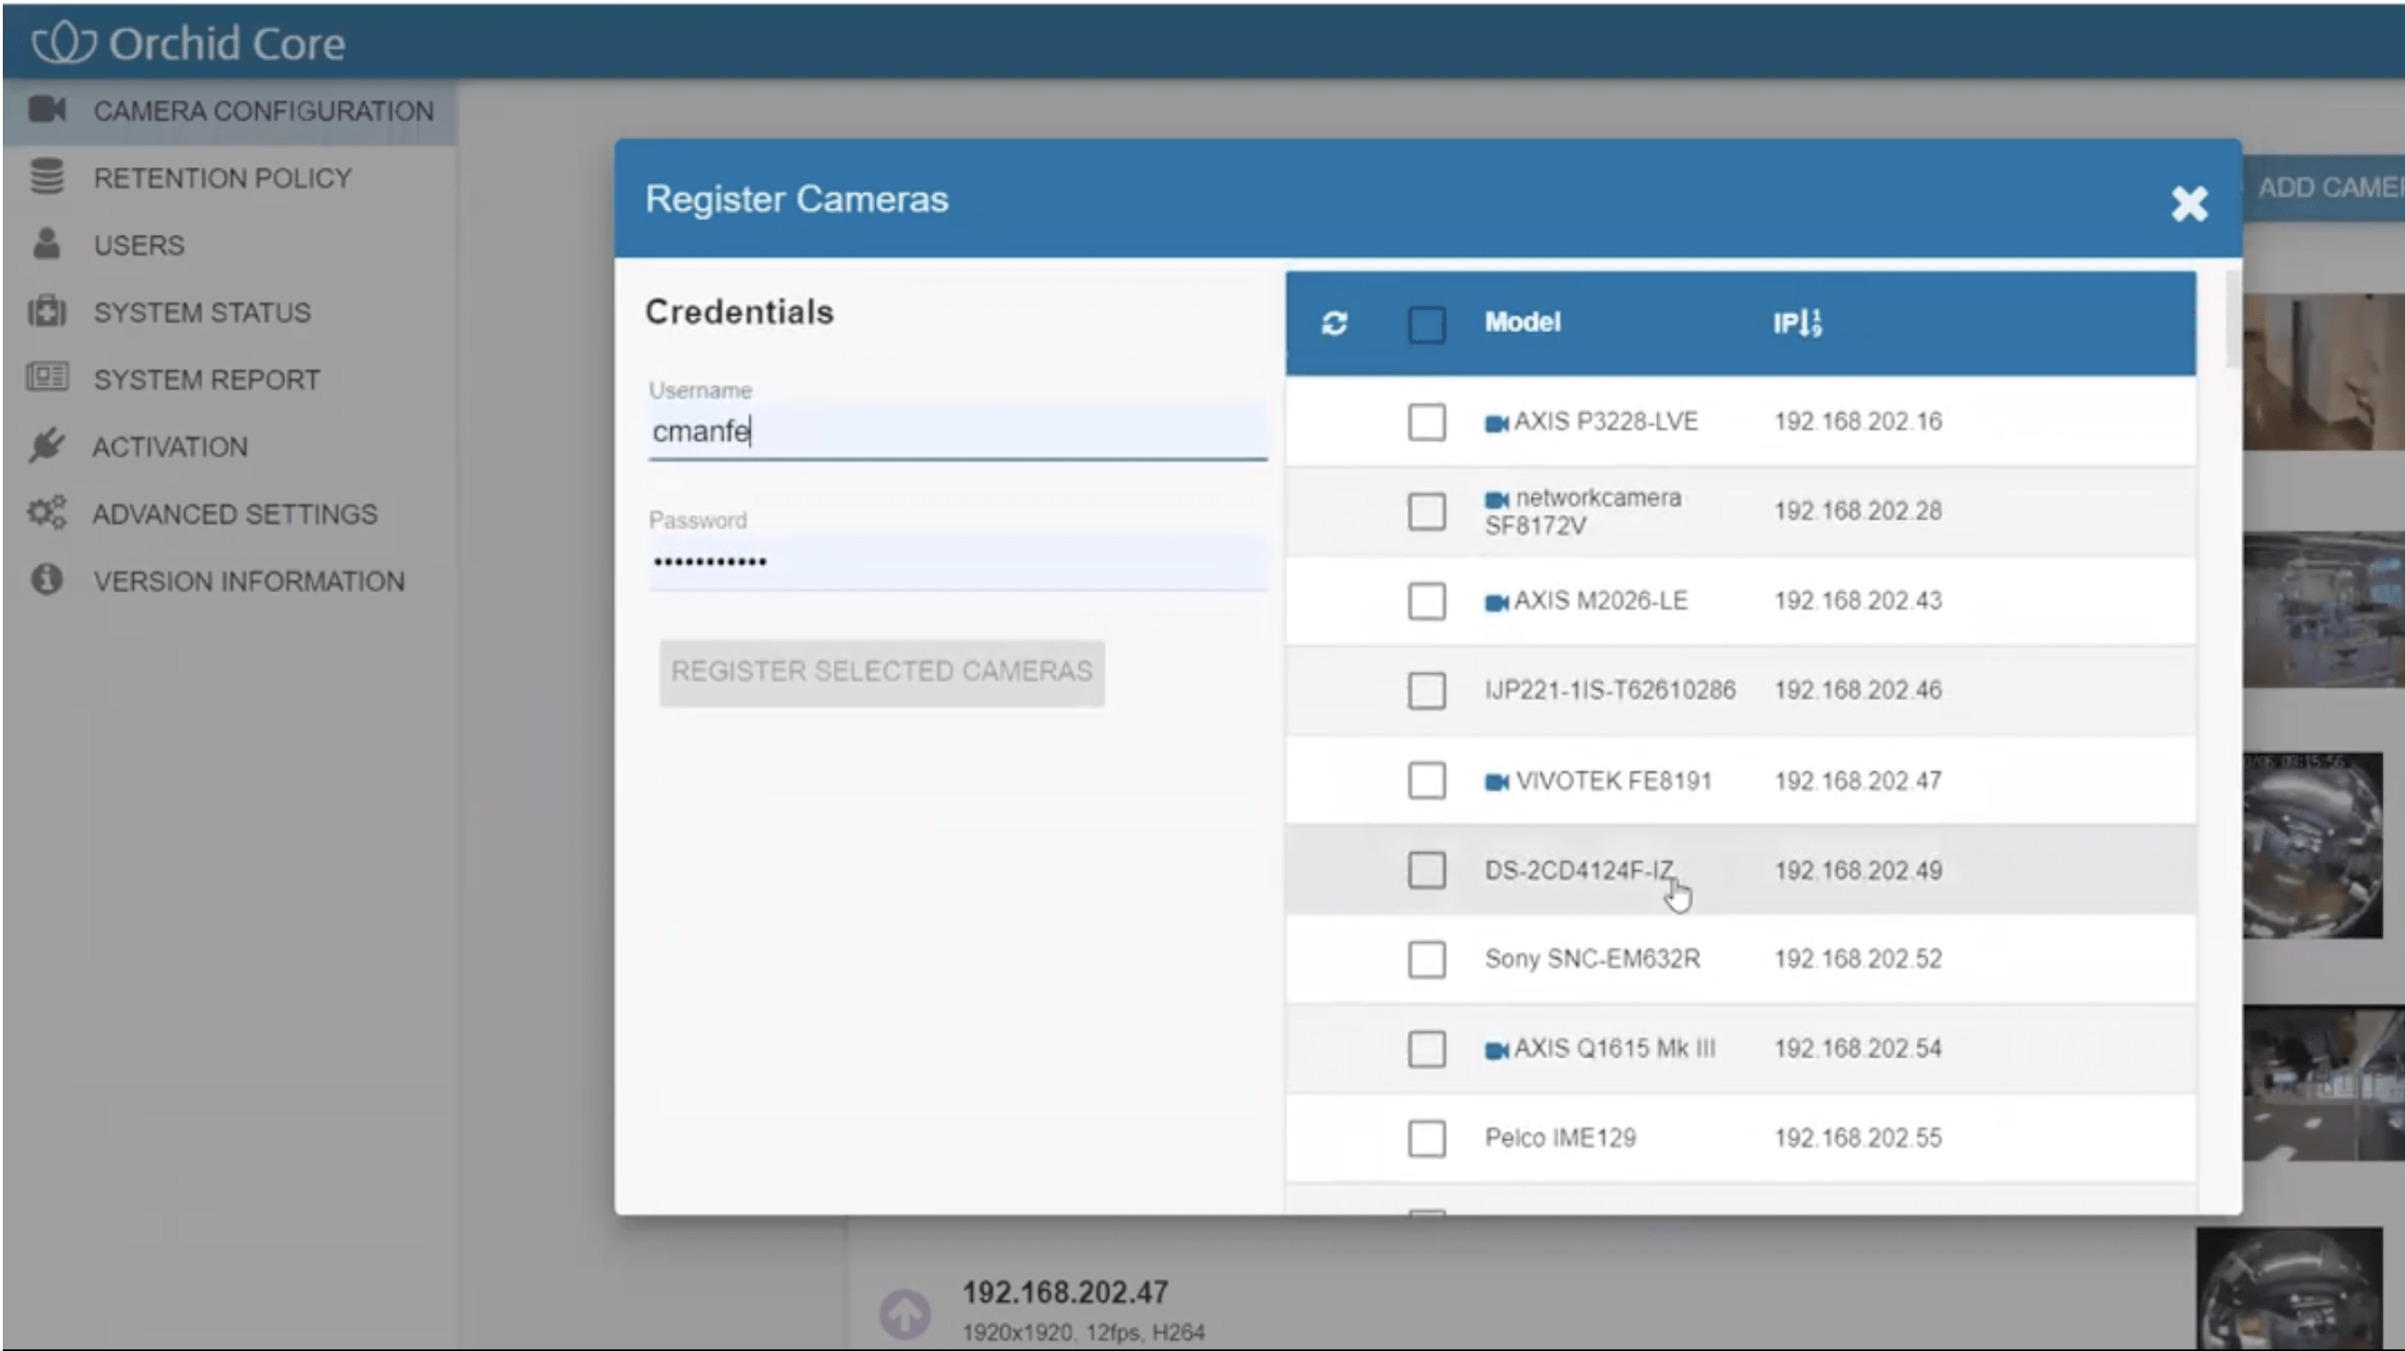Refresh the discovered camera list
Screen dimensions: 2405x1351
[x=1334, y=323]
